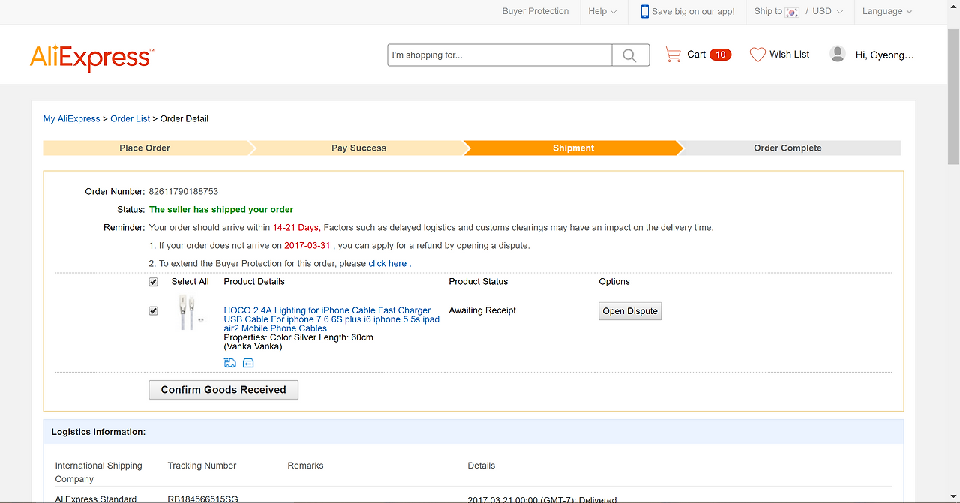Toggle the Select All checkbox
This screenshot has height=503, width=960.
[x=154, y=282]
